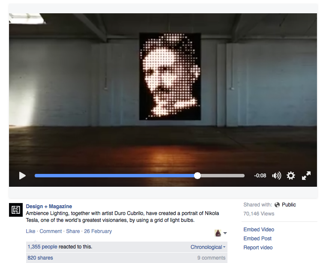Click Report video link

[258, 248]
